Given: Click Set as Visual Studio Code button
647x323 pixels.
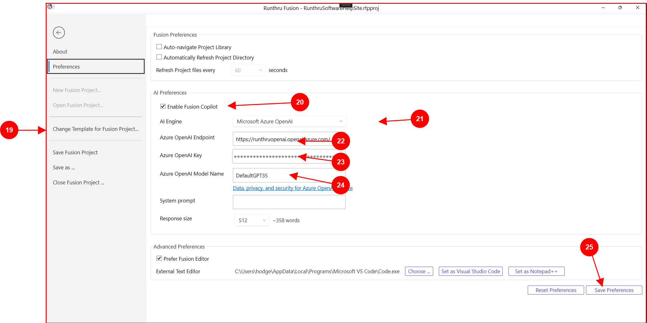Looking at the screenshot, I should 470,271.
